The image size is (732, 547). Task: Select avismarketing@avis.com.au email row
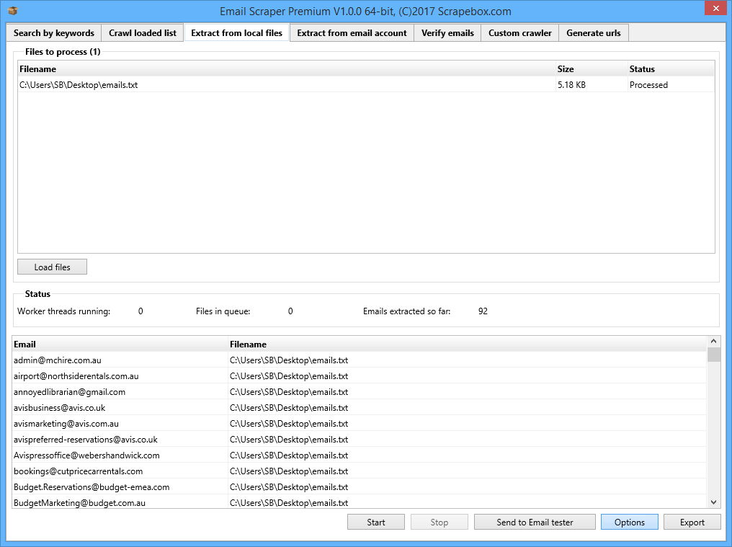pos(359,423)
